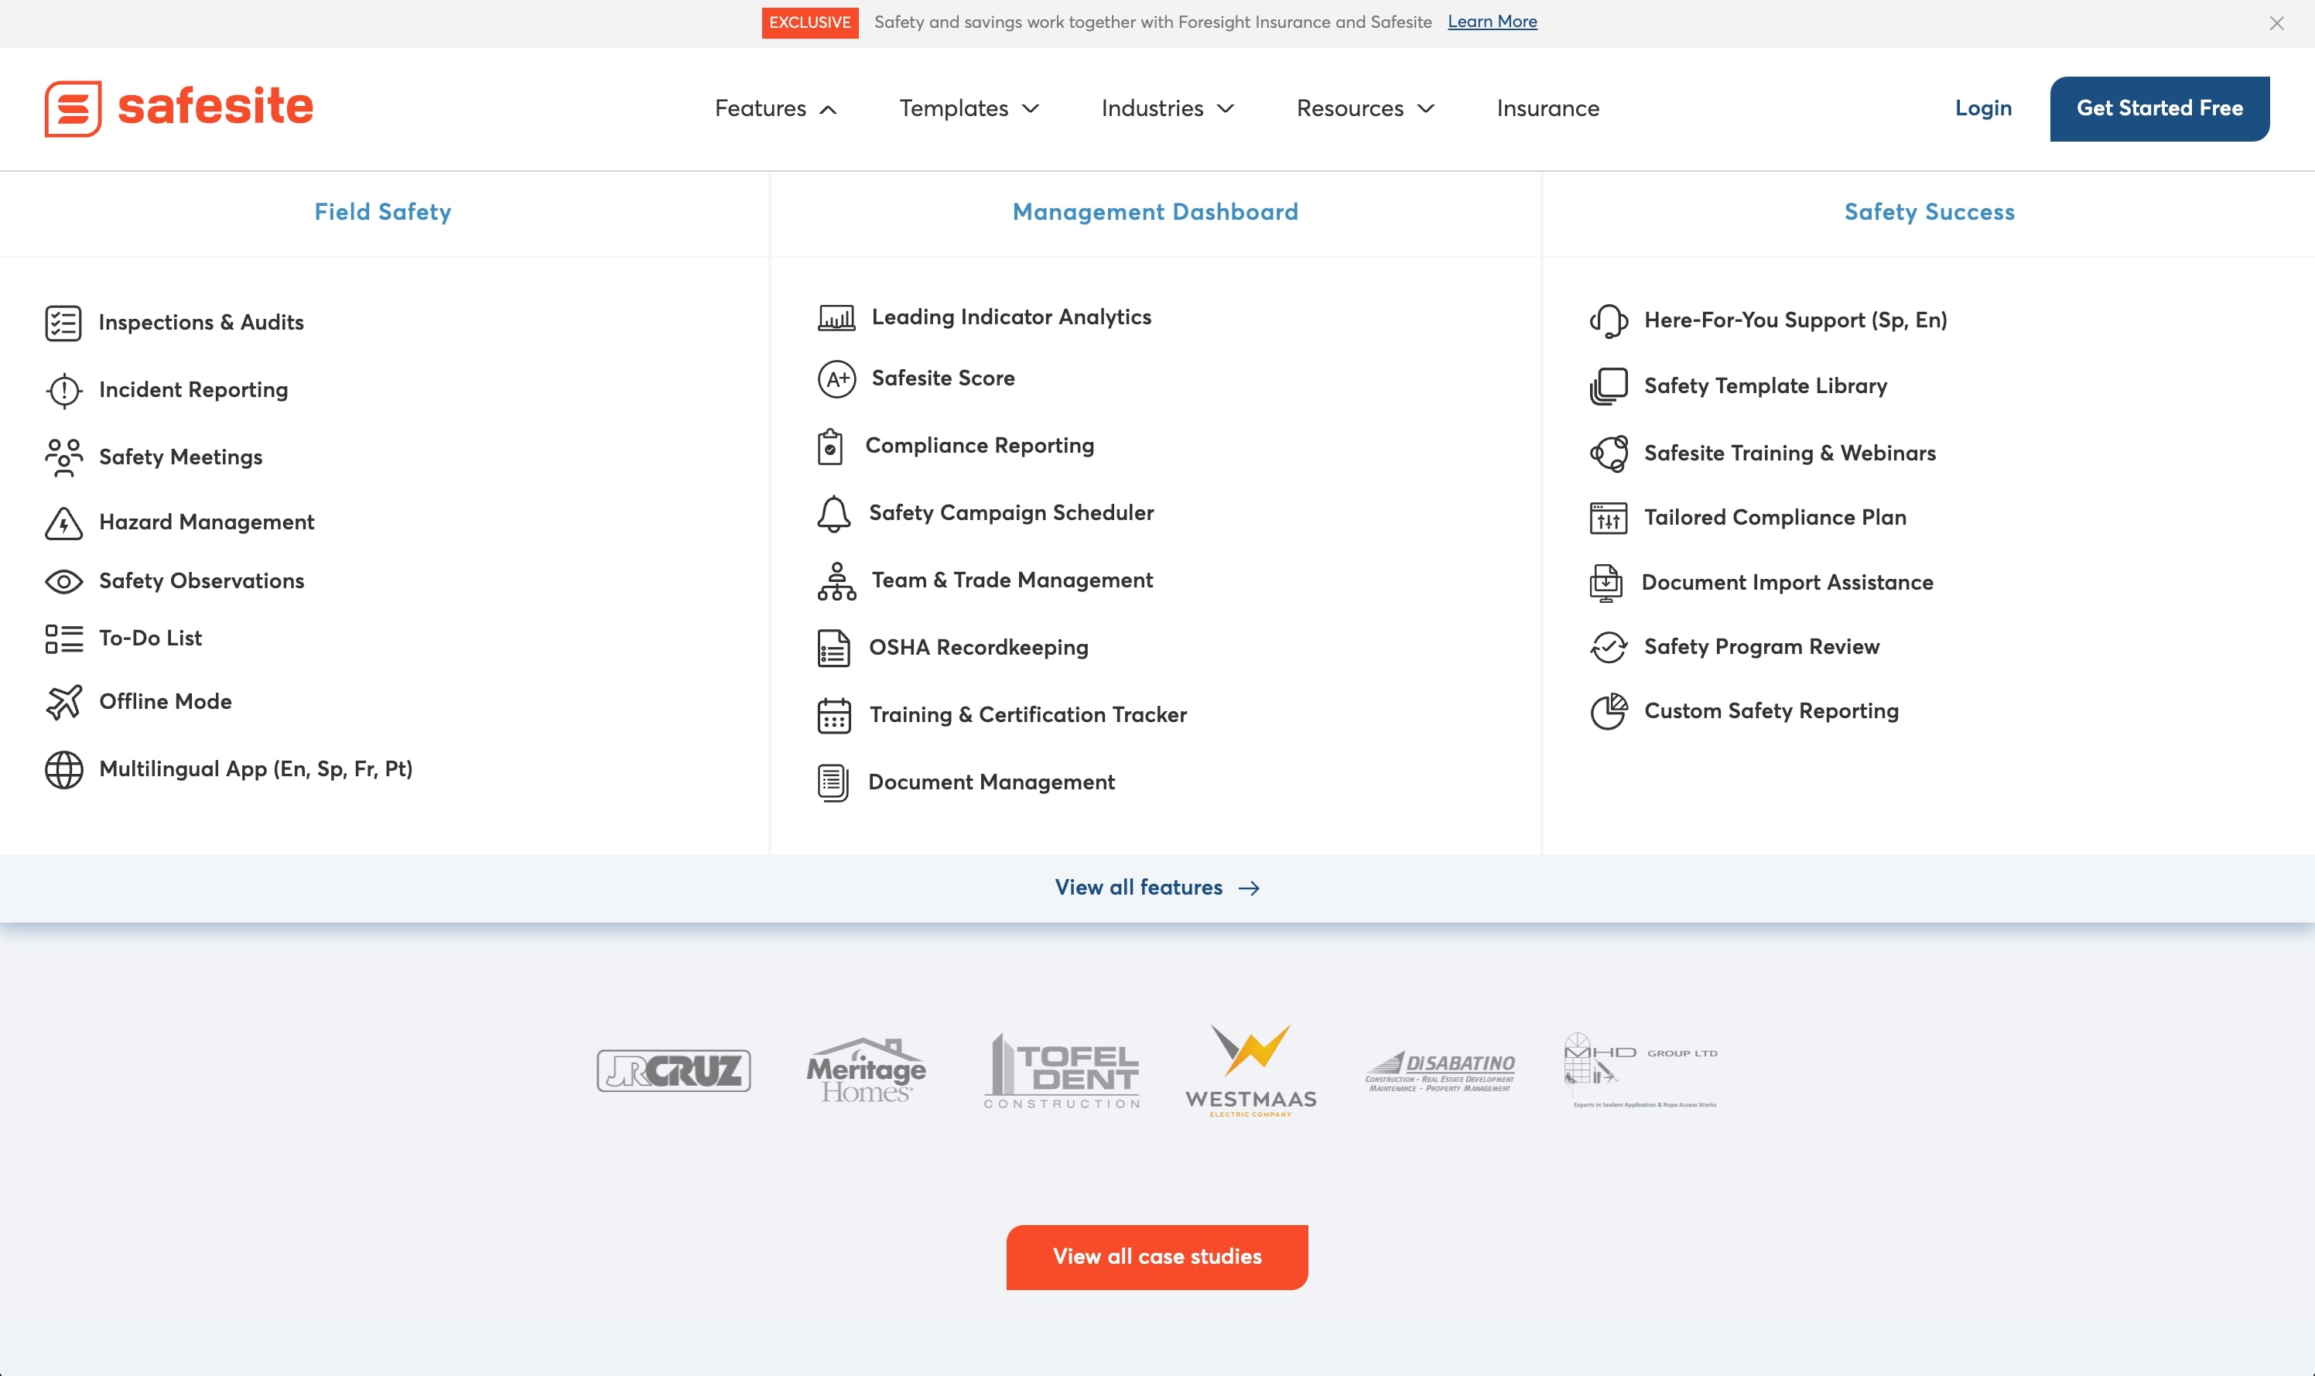Click the Safesite logo icon

(74, 108)
